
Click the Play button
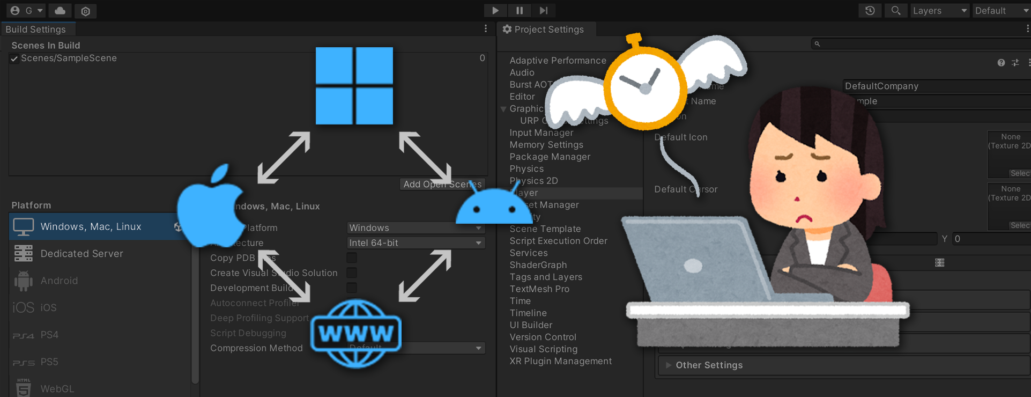pyautogui.click(x=495, y=11)
